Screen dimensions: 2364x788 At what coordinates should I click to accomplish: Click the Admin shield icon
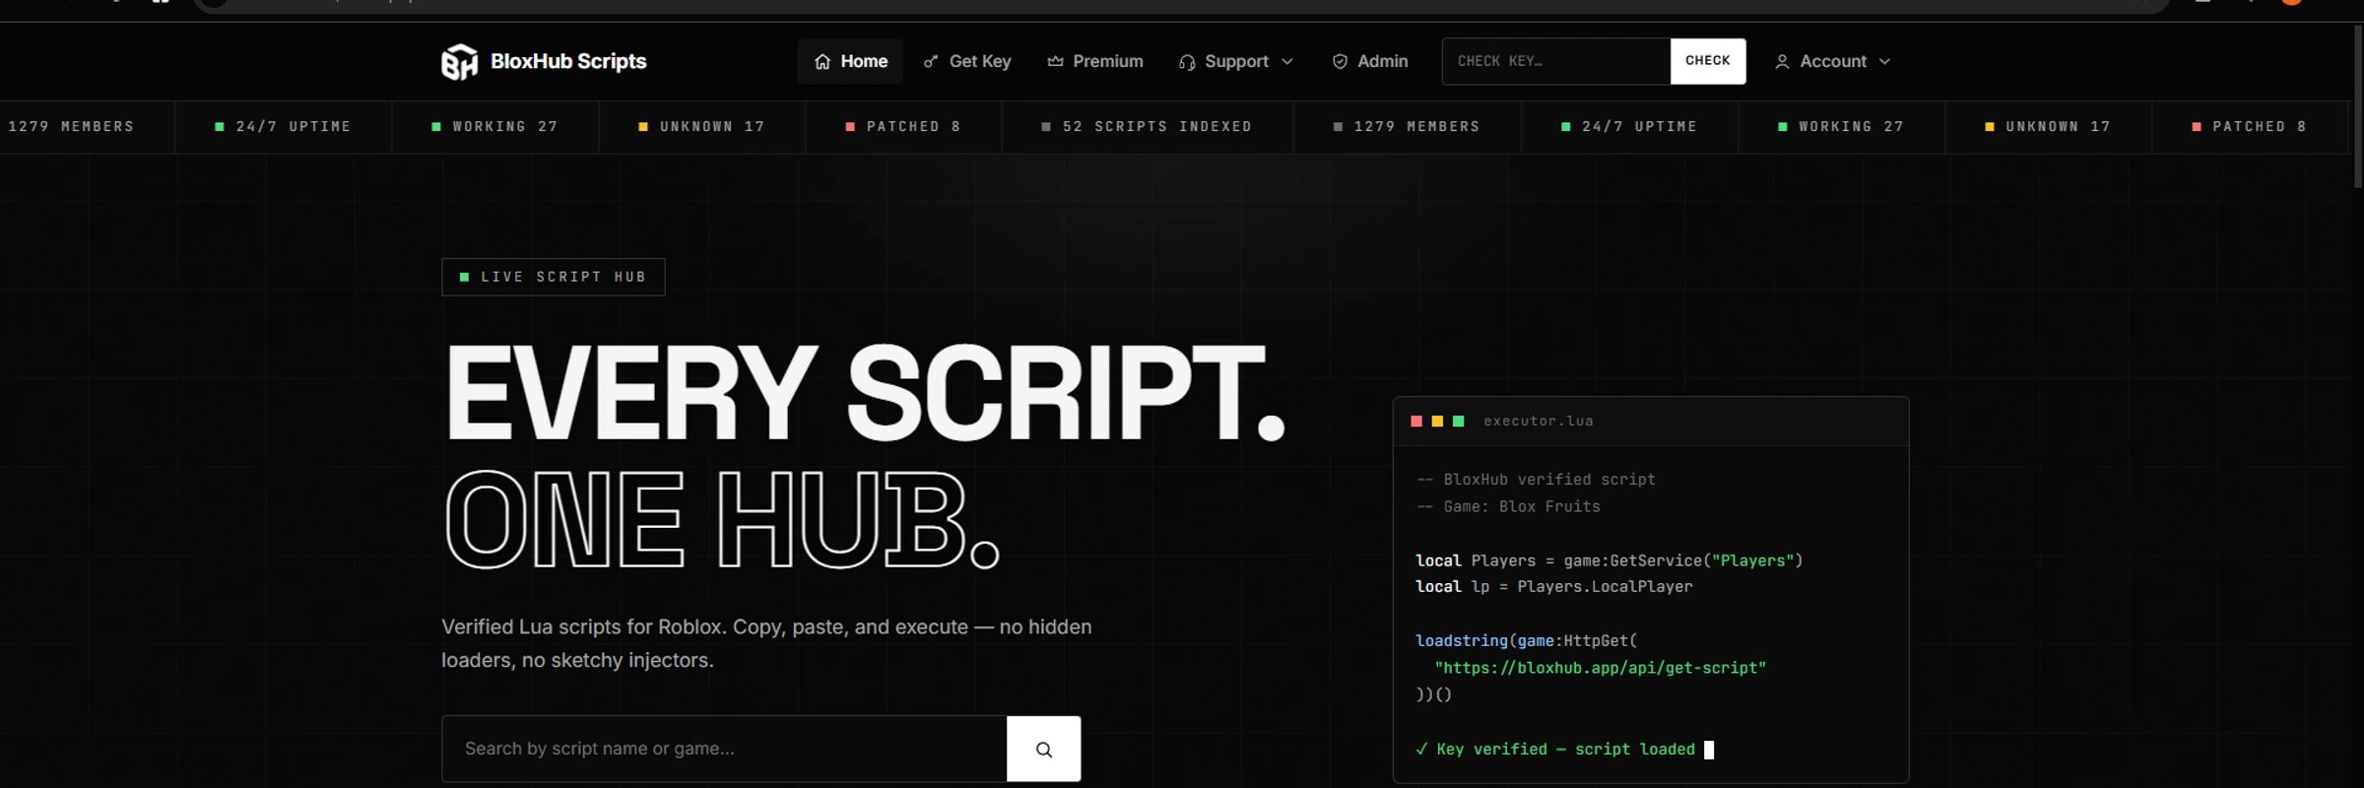coord(1340,62)
